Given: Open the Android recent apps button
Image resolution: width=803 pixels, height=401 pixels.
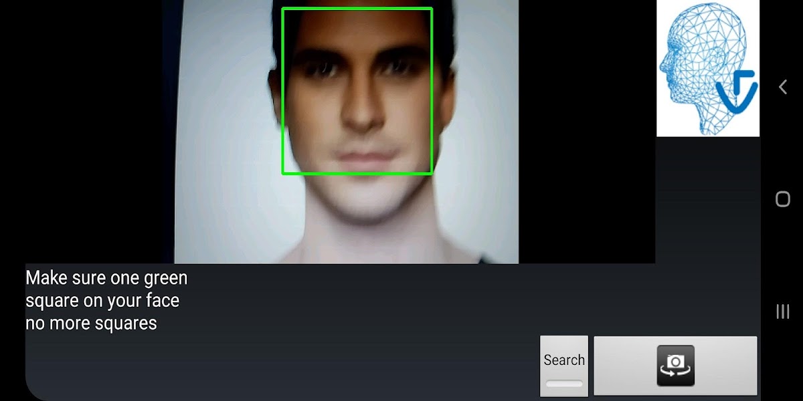Looking at the screenshot, I should 782,311.
